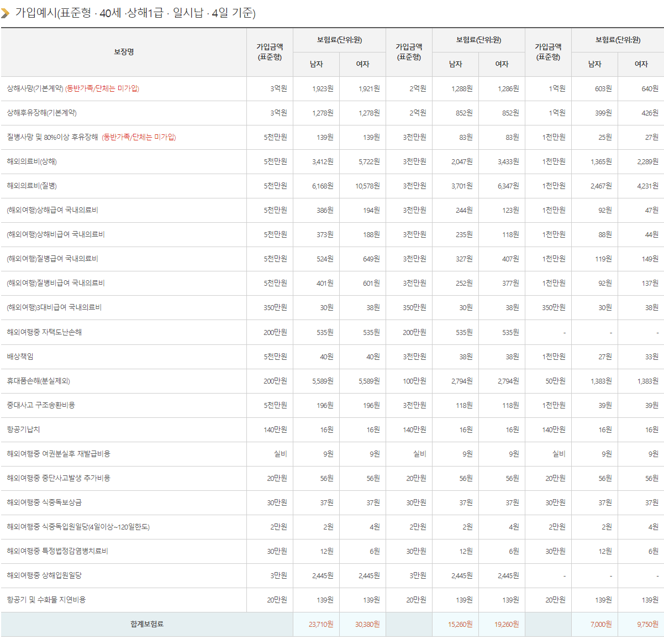Image resolution: width=664 pixels, height=639 pixels.
Task: Click 해외여행중 식중독입원일당 row label
Action: click(78, 527)
